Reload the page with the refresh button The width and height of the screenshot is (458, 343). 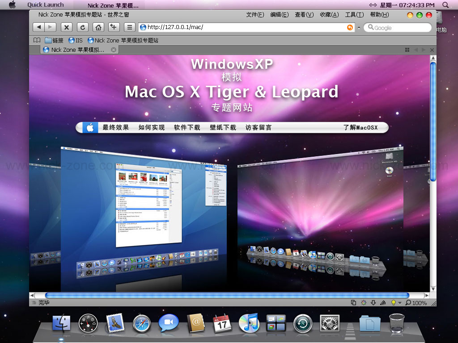83,27
